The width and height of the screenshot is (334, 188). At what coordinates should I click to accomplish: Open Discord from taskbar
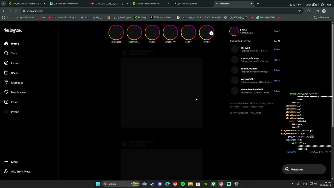[x=160, y=184]
